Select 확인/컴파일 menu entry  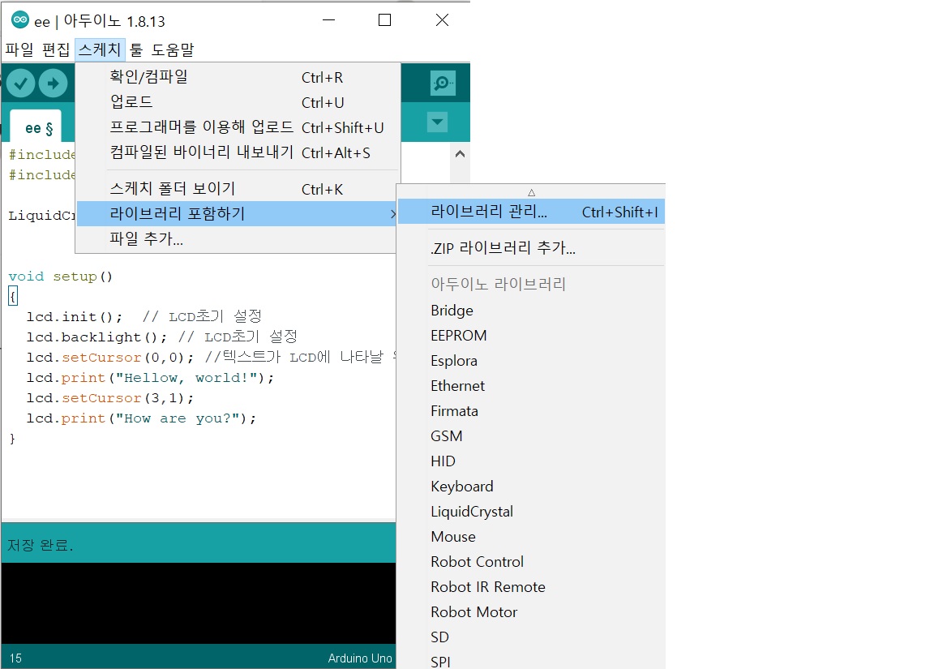click(238, 77)
